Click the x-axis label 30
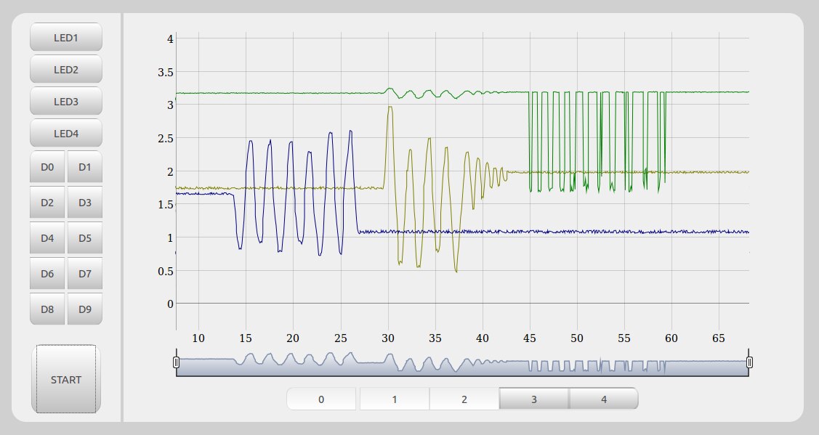Image resolution: width=819 pixels, height=435 pixels. point(387,338)
